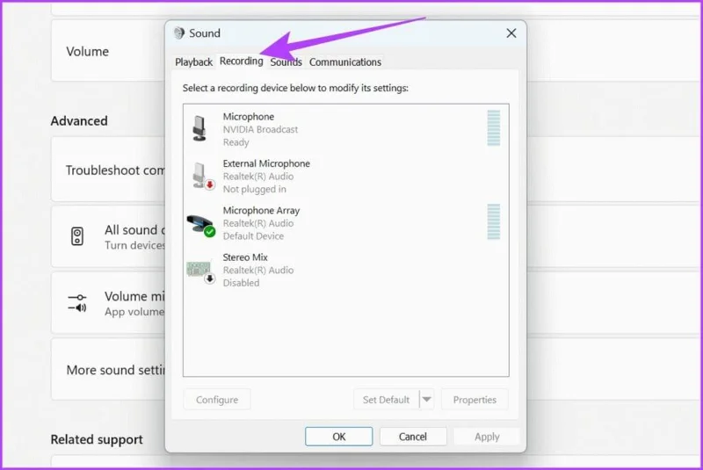
Task: Click the 'Ready' status text
Action: 236,142
